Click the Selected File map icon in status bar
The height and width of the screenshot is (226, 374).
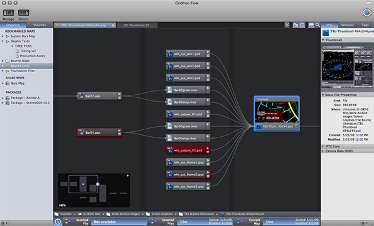[x=68, y=222]
